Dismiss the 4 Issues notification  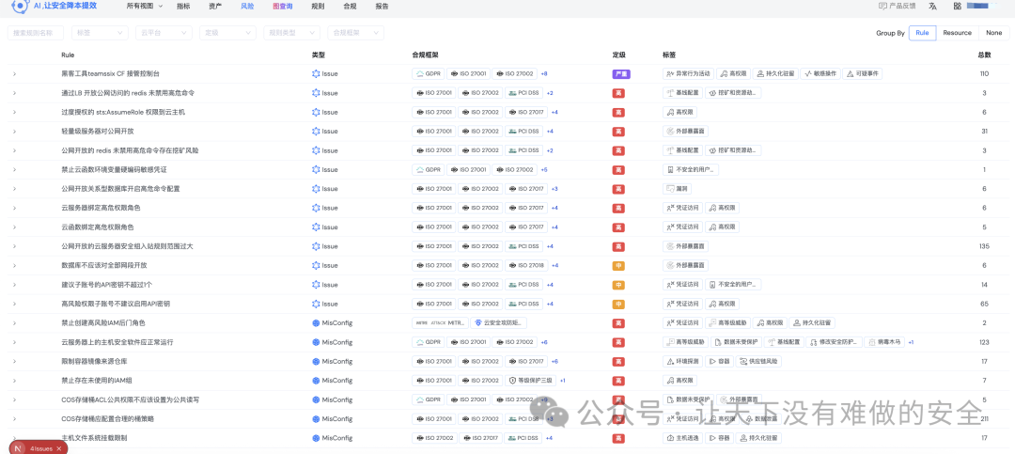coord(59,448)
